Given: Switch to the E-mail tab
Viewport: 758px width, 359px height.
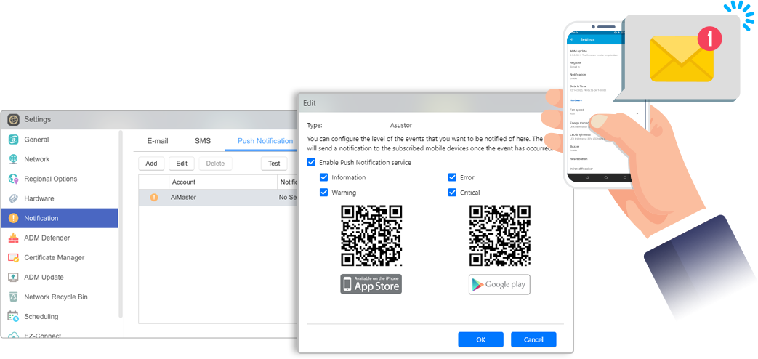Looking at the screenshot, I should pyautogui.click(x=158, y=141).
